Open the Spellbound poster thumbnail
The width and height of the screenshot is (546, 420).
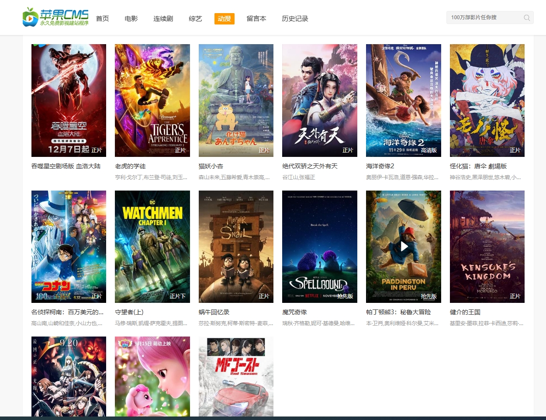(x=320, y=246)
